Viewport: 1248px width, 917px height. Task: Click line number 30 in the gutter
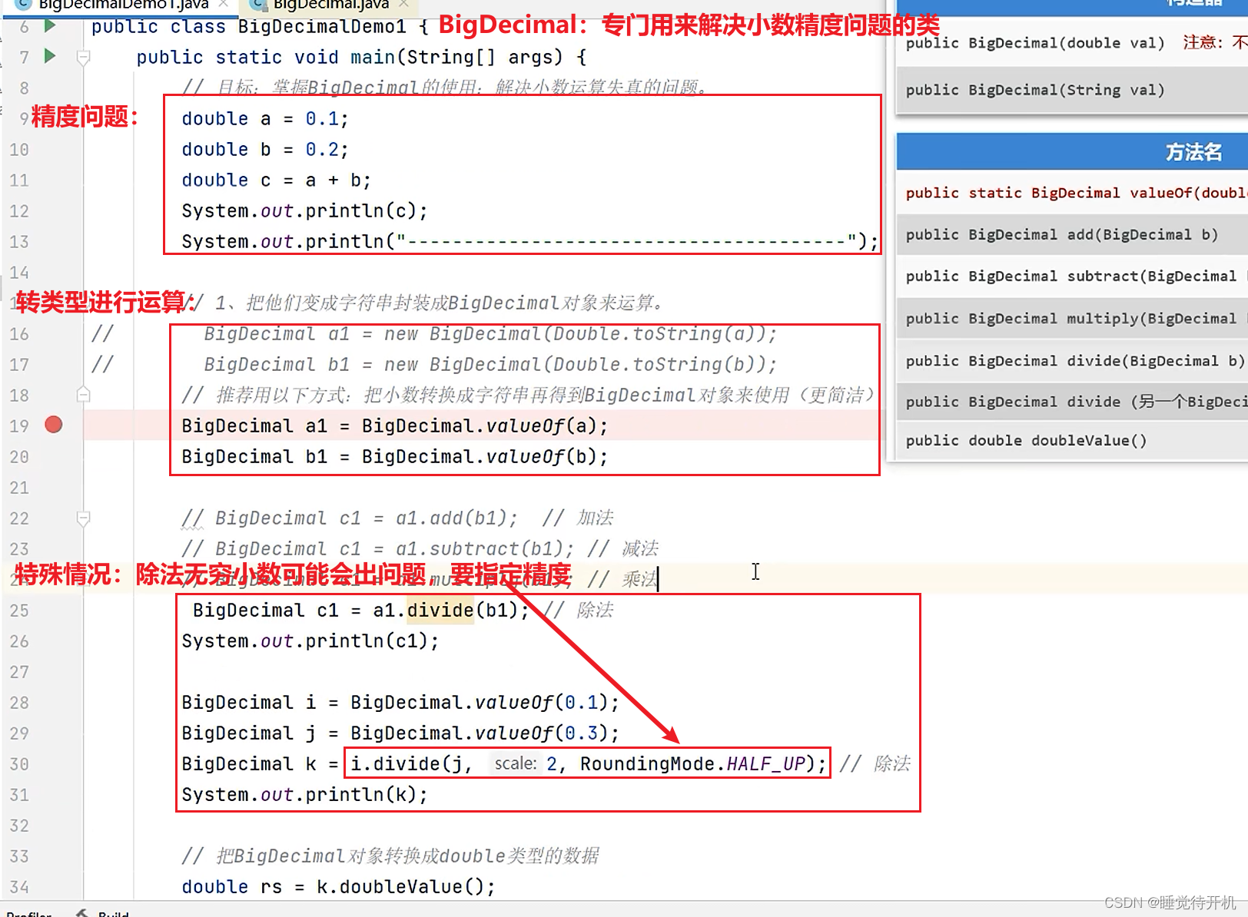pyautogui.click(x=19, y=764)
